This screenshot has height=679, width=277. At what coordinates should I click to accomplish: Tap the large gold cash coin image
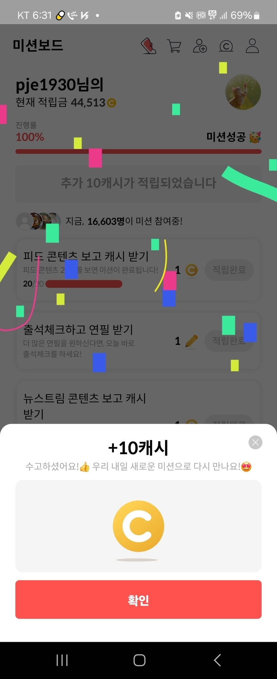pyautogui.click(x=138, y=526)
